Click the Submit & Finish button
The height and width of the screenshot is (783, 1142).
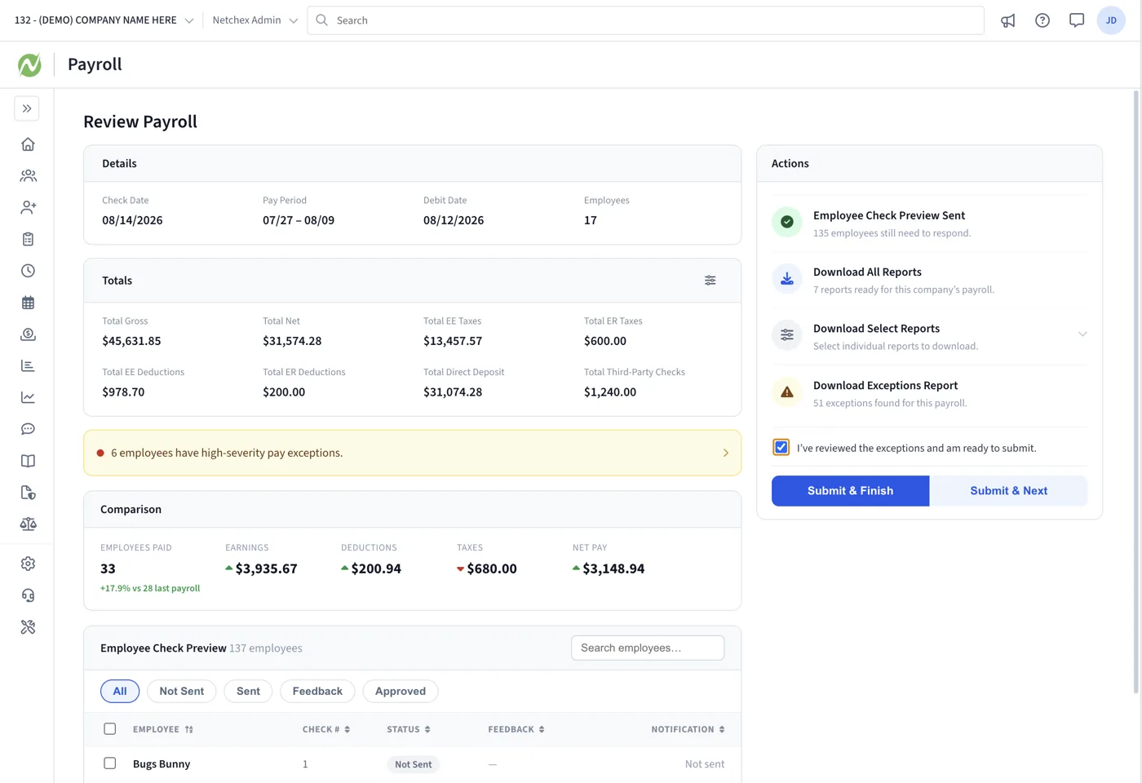point(850,491)
